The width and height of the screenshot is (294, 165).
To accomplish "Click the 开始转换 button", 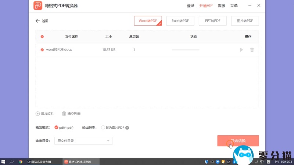I will pyautogui.click(x=238, y=141).
